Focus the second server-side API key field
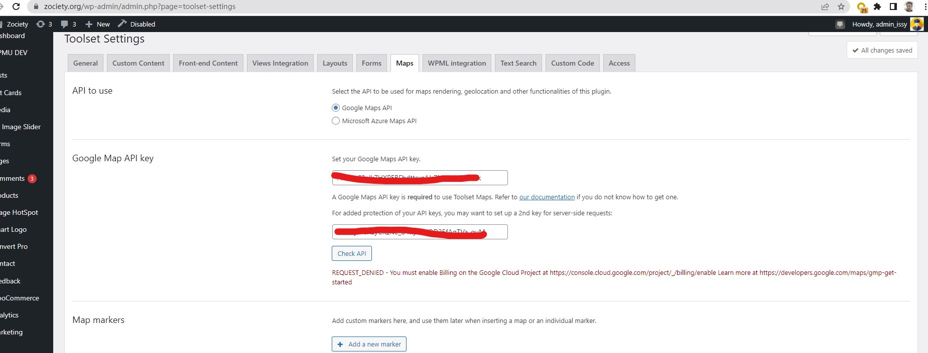The height and width of the screenshot is (353, 928). point(420,232)
